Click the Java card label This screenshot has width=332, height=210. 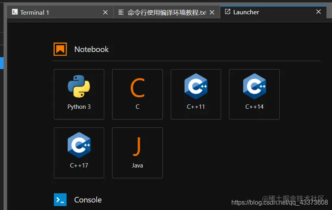tap(137, 166)
